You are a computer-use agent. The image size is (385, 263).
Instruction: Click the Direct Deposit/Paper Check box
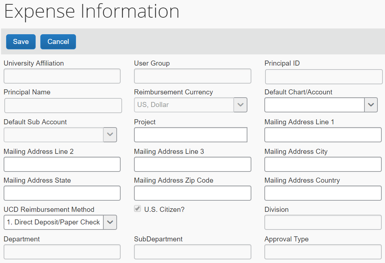pyautogui.click(x=54, y=222)
